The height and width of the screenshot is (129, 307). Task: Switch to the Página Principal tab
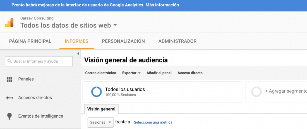[x=30, y=41]
